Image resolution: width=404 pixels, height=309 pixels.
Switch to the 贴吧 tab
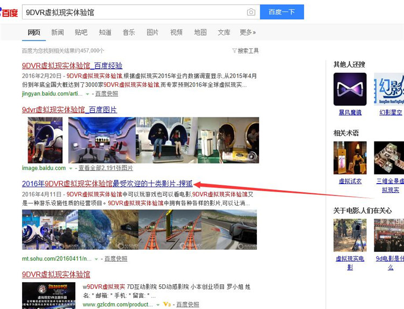pos(81,32)
